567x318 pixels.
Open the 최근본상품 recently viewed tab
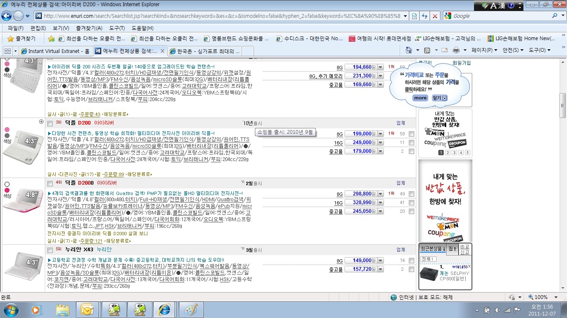point(433,249)
